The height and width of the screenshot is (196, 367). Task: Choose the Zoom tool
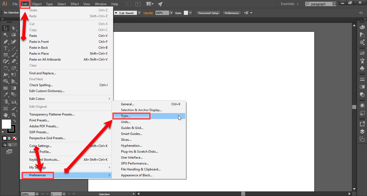(x=14, y=115)
